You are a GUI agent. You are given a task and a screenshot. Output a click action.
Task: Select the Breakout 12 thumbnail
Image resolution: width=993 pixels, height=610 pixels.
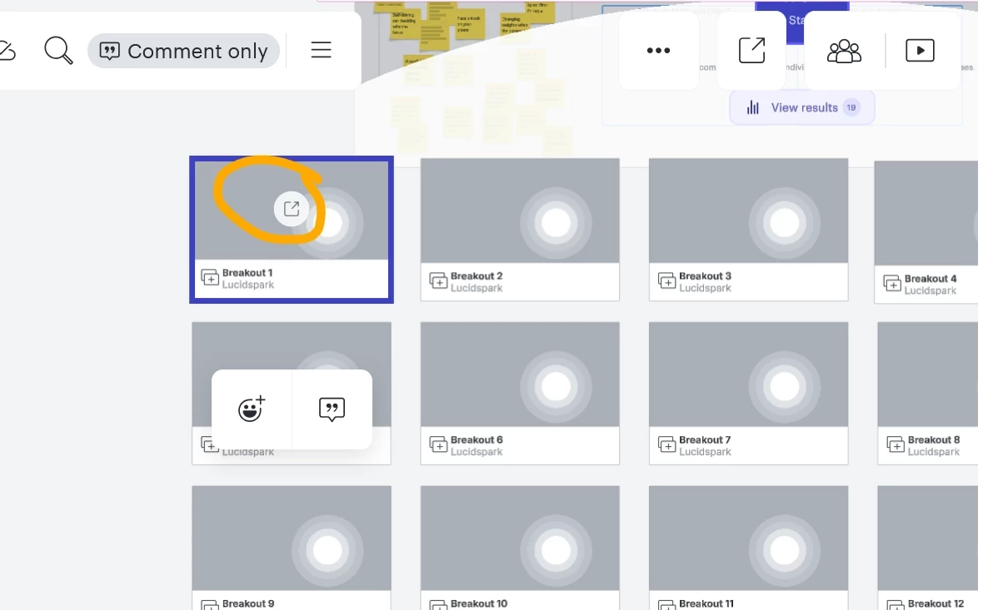(x=928, y=538)
